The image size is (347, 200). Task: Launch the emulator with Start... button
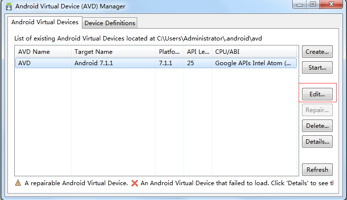coord(317,68)
